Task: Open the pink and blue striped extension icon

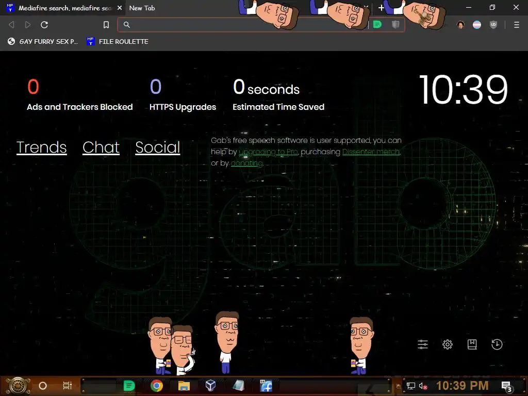Action: pyautogui.click(x=477, y=25)
